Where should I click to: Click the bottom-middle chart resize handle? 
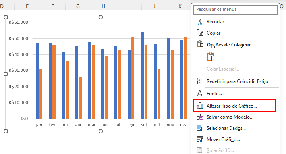100,131
